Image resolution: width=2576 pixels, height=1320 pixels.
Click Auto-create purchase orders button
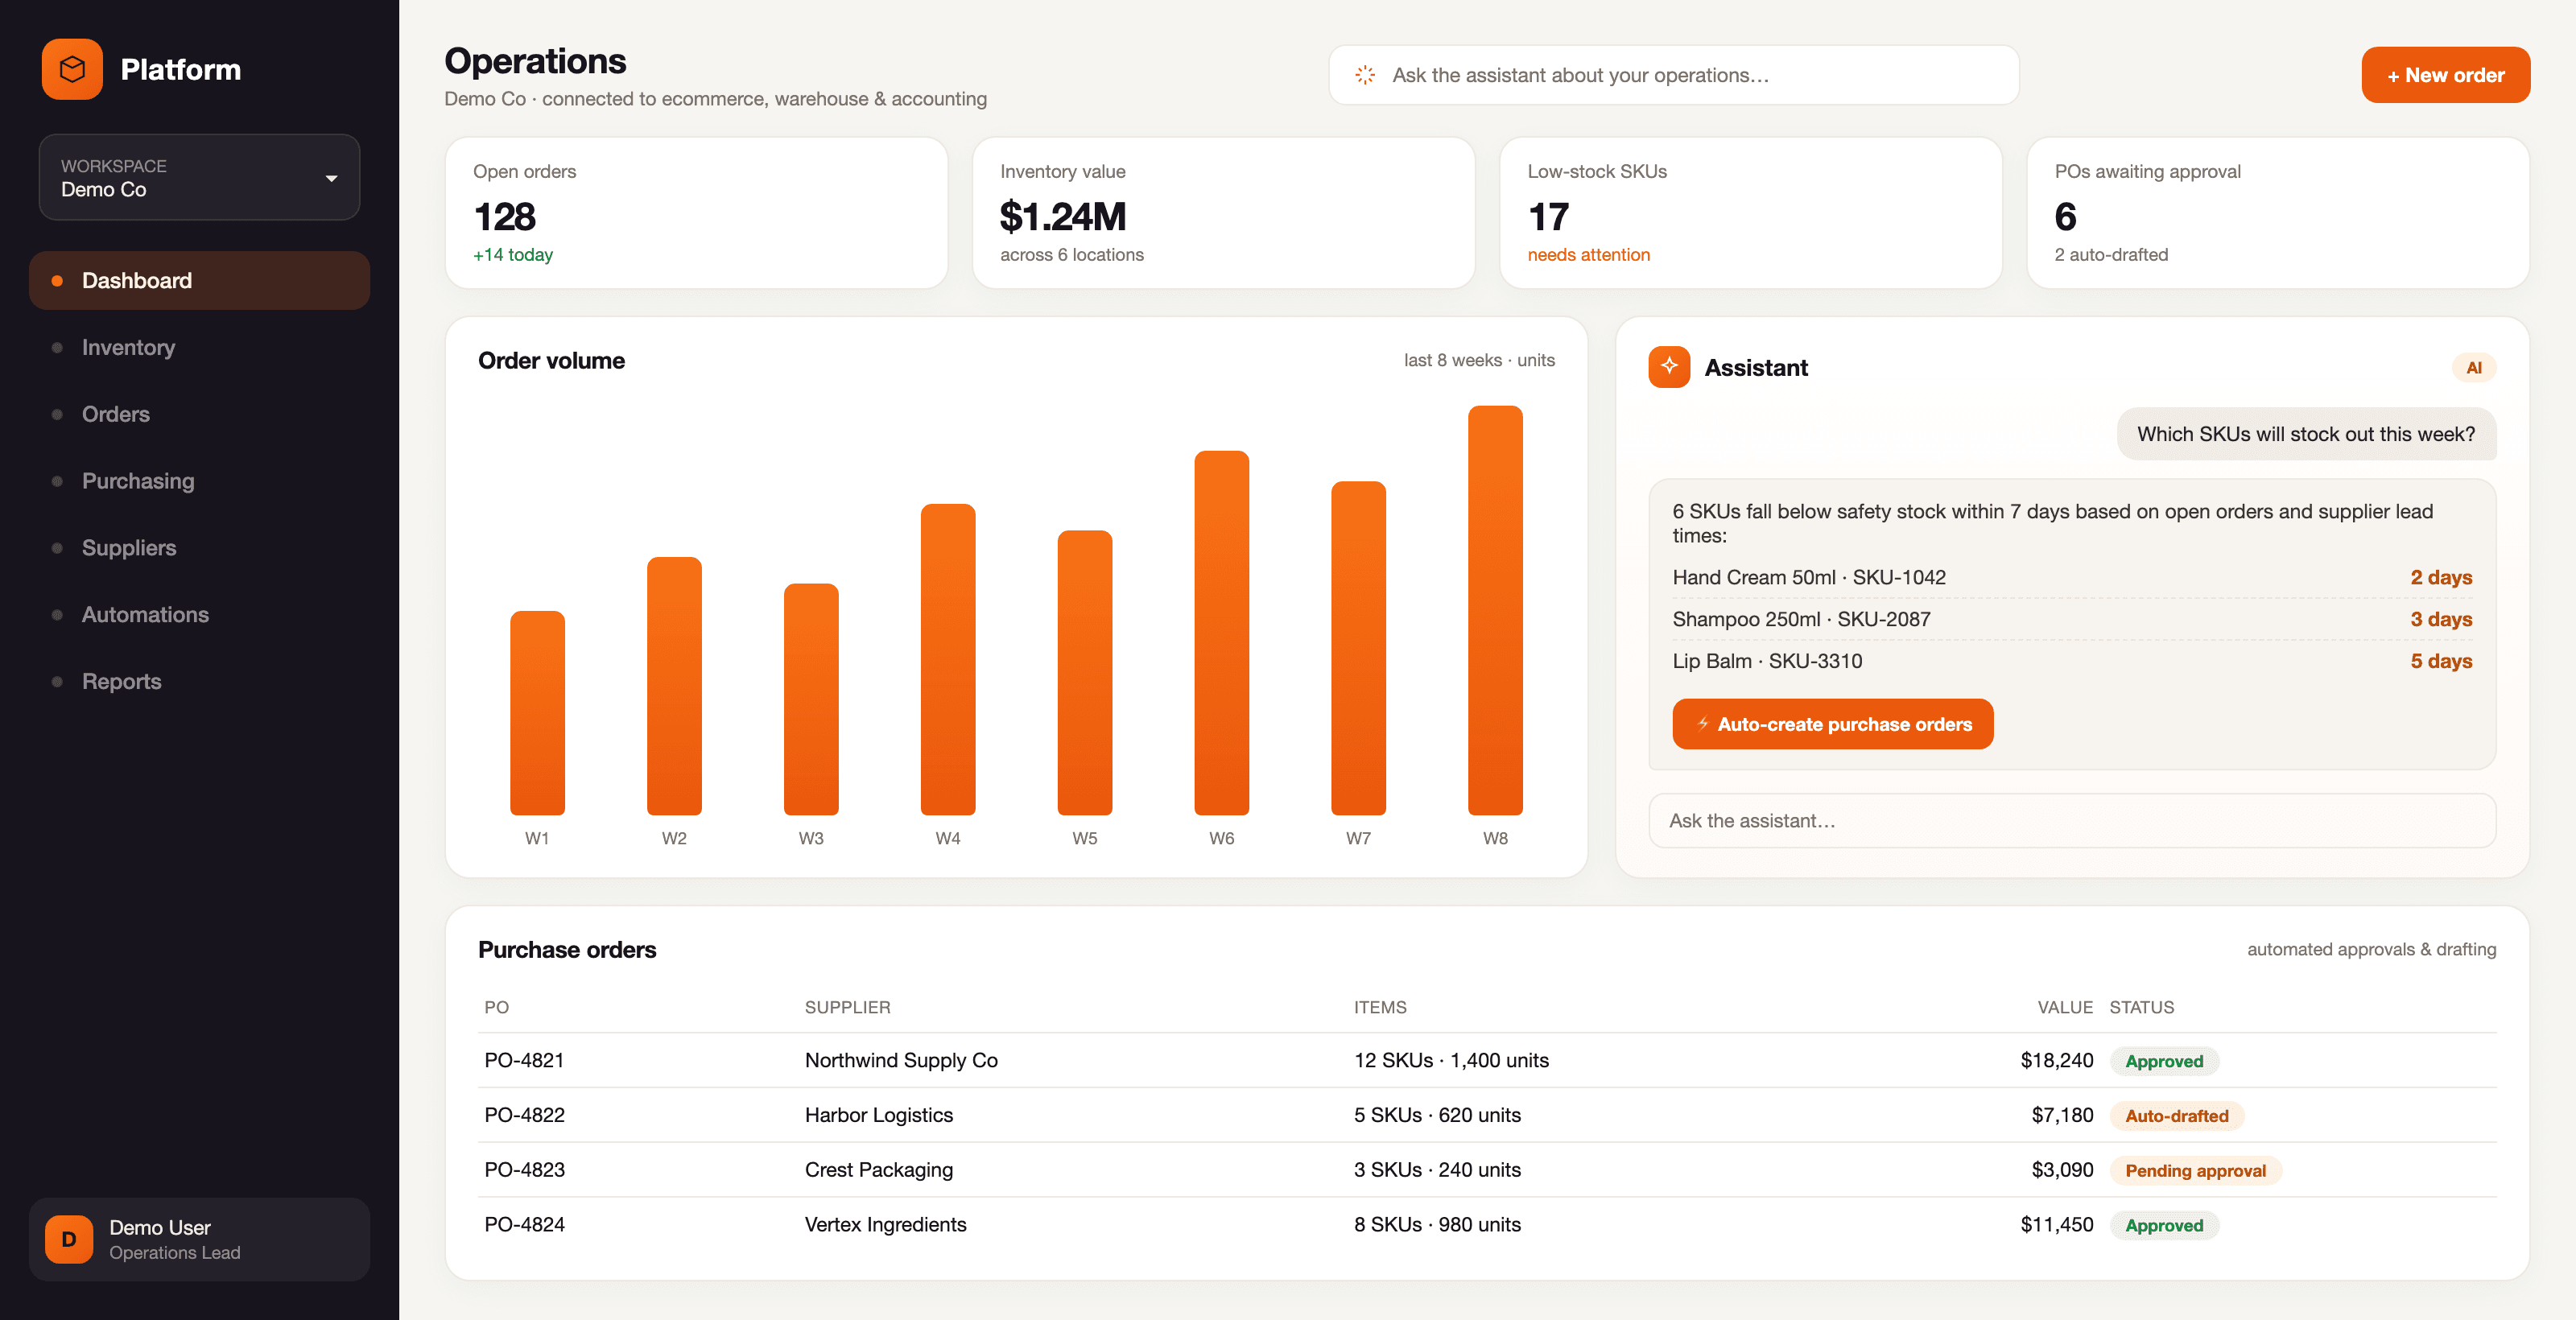tap(1832, 724)
